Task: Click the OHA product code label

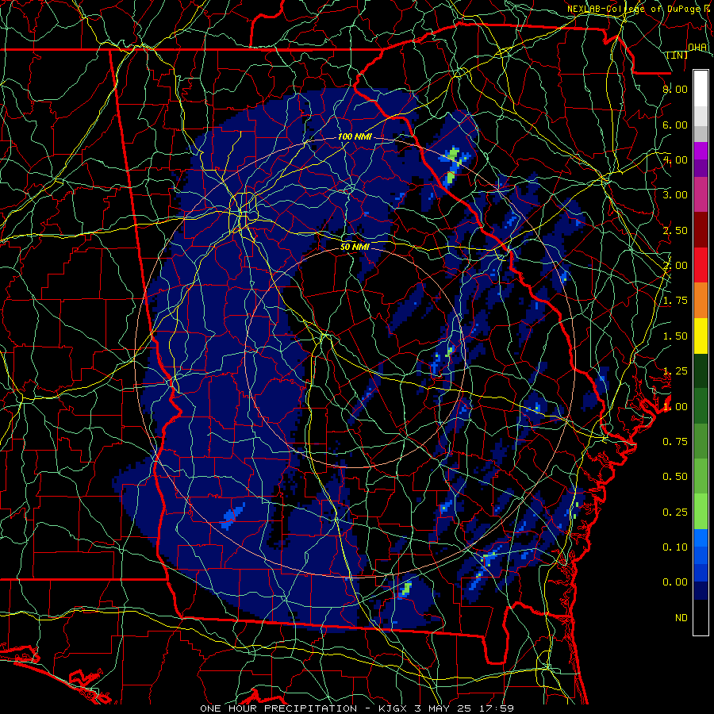Action: [x=697, y=48]
